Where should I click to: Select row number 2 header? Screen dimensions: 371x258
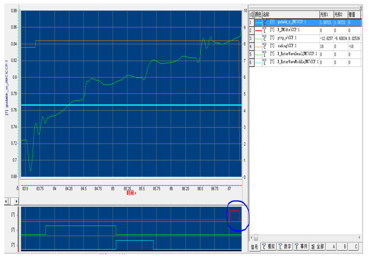252,31
